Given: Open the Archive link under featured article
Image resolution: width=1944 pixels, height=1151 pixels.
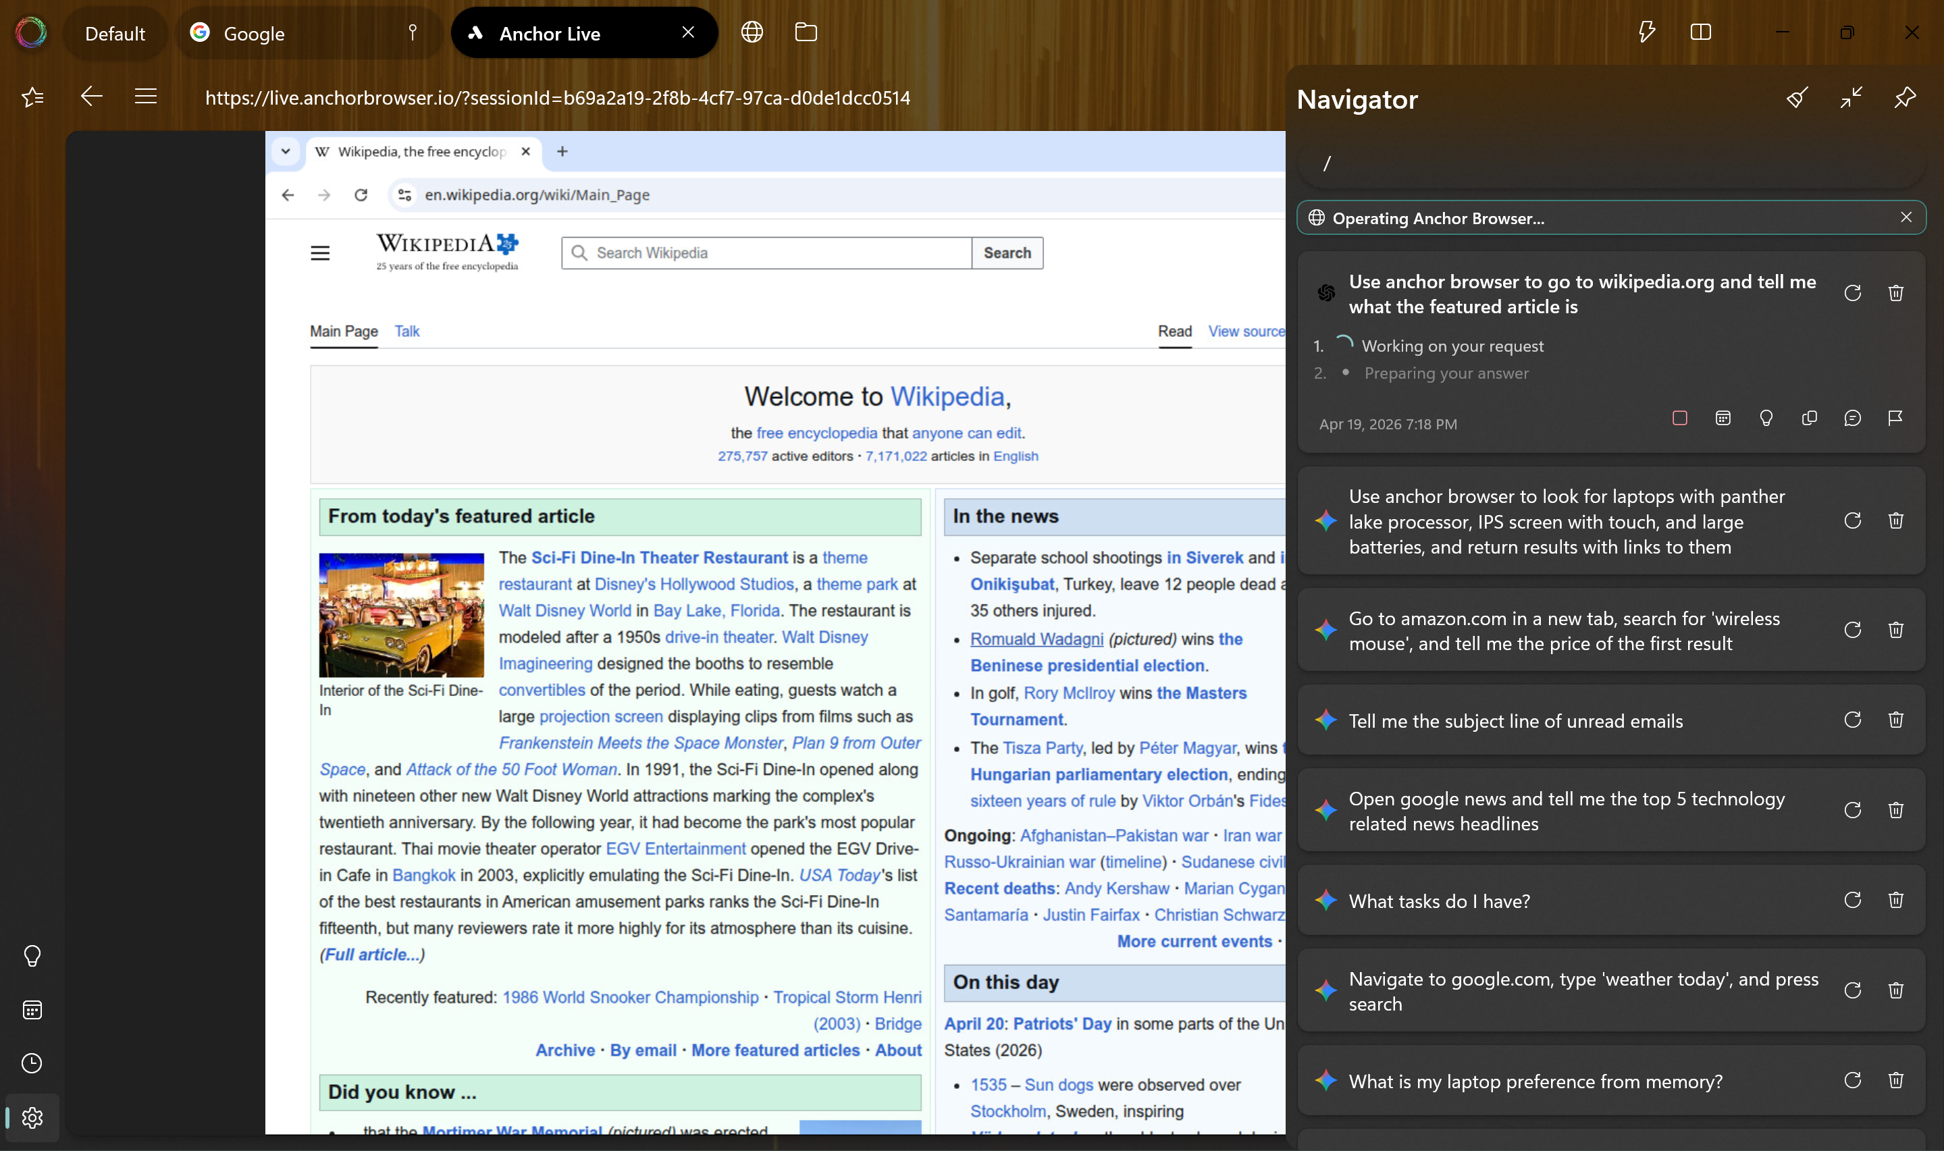Looking at the screenshot, I should coord(564,1050).
